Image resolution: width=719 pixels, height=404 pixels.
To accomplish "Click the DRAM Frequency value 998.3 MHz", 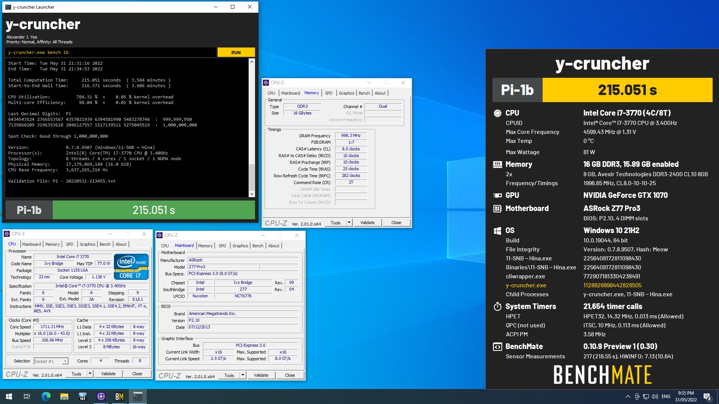I will pyautogui.click(x=351, y=135).
